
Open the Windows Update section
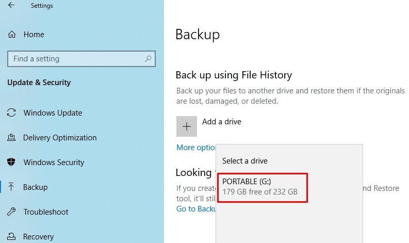pos(53,113)
